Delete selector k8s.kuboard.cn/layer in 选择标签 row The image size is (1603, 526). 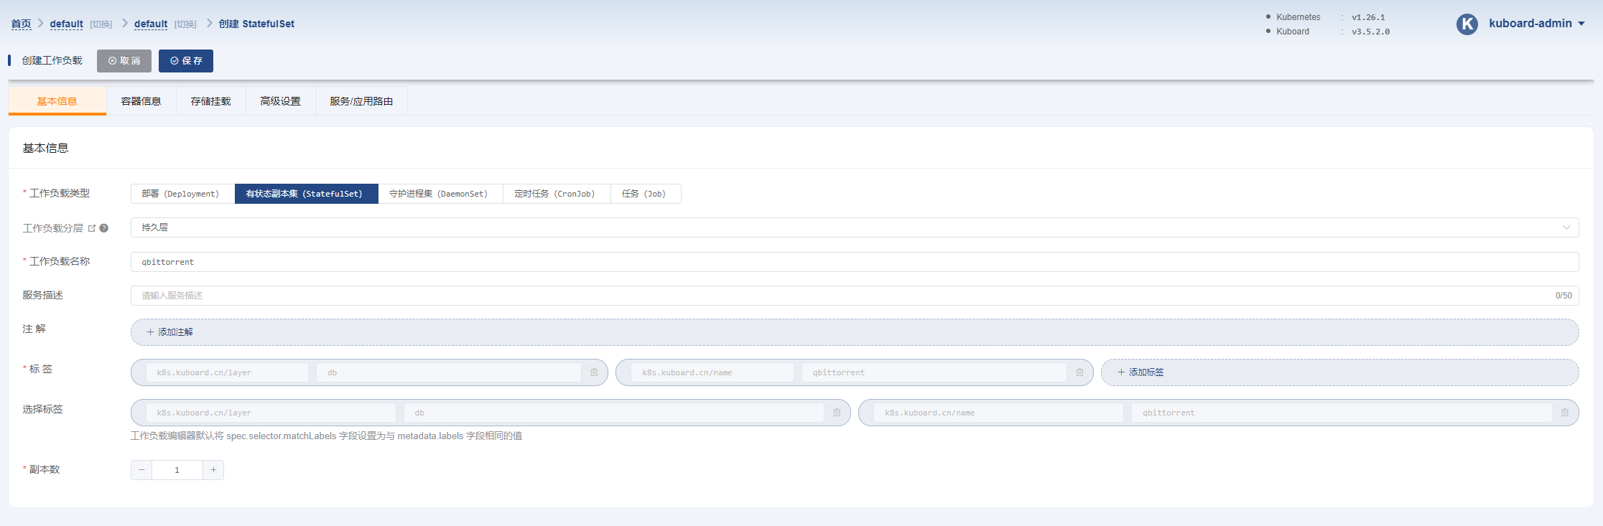[x=837, y=413]
